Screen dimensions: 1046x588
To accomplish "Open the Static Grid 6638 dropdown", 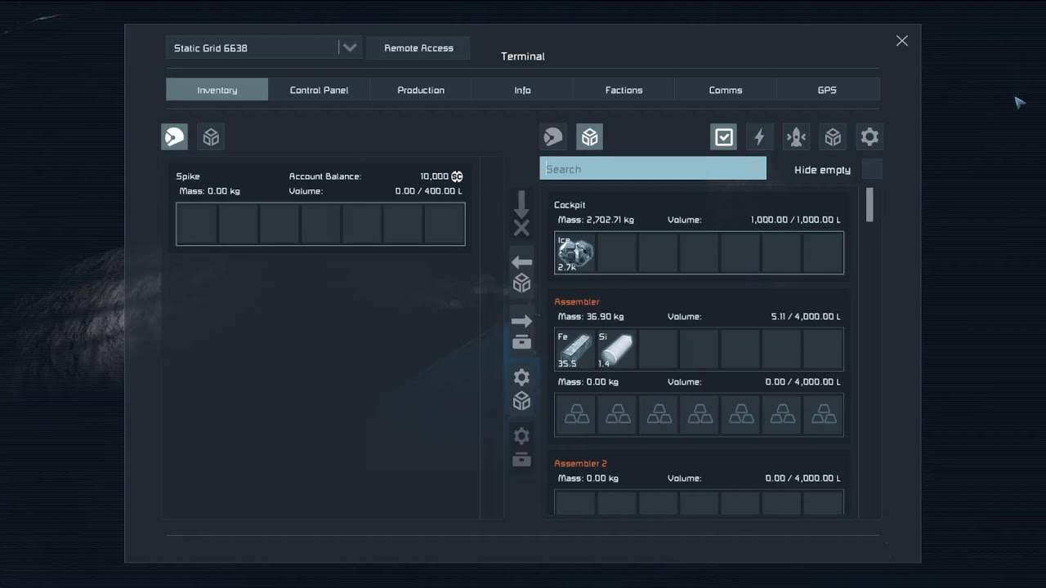I will pyautogui.click(x=263, y=47).
